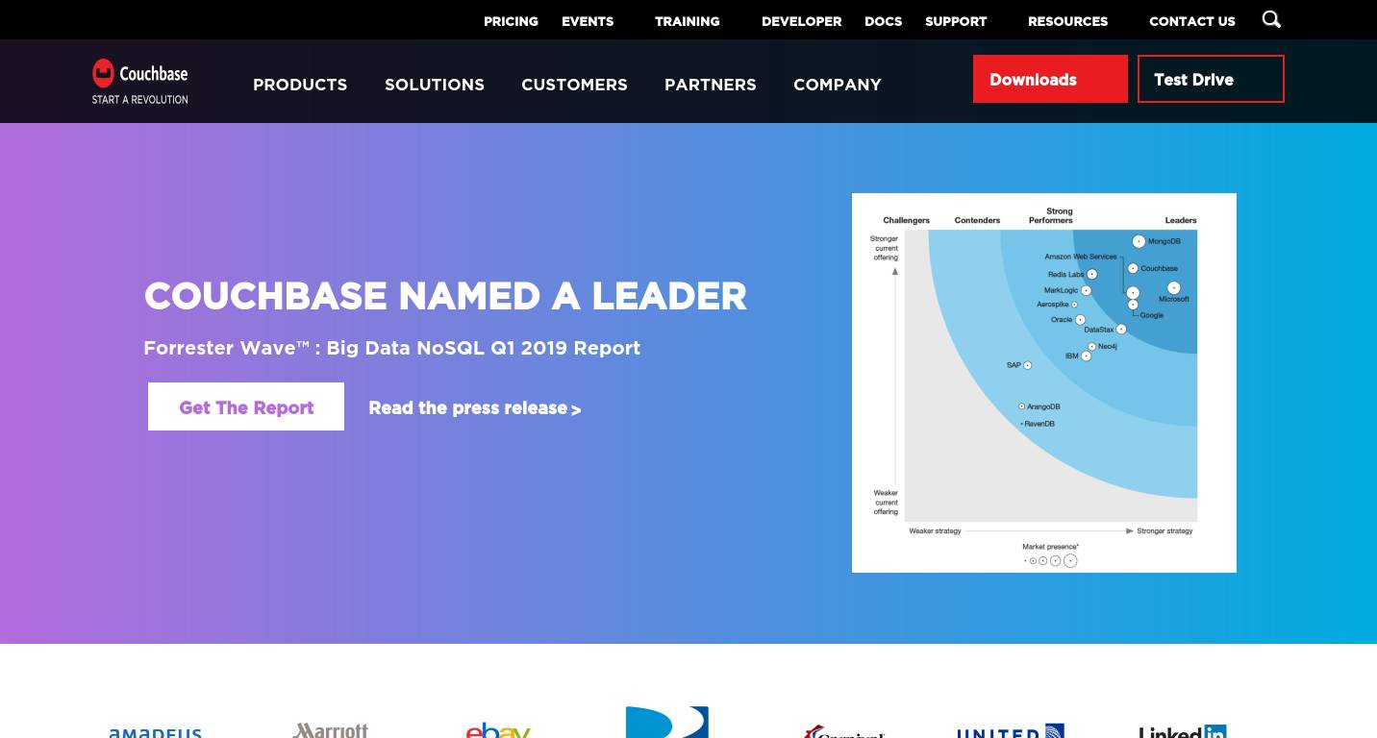Viewport: 1377px width, 738px height.
Task: Open the Forrester Wave chart image
Action: (x=1044, y=382)
